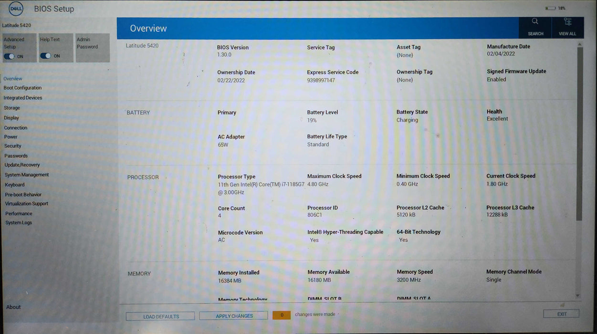Click the View All icon
The width and height of the screenshot is (597, 334).
click(x=567, y=21)
